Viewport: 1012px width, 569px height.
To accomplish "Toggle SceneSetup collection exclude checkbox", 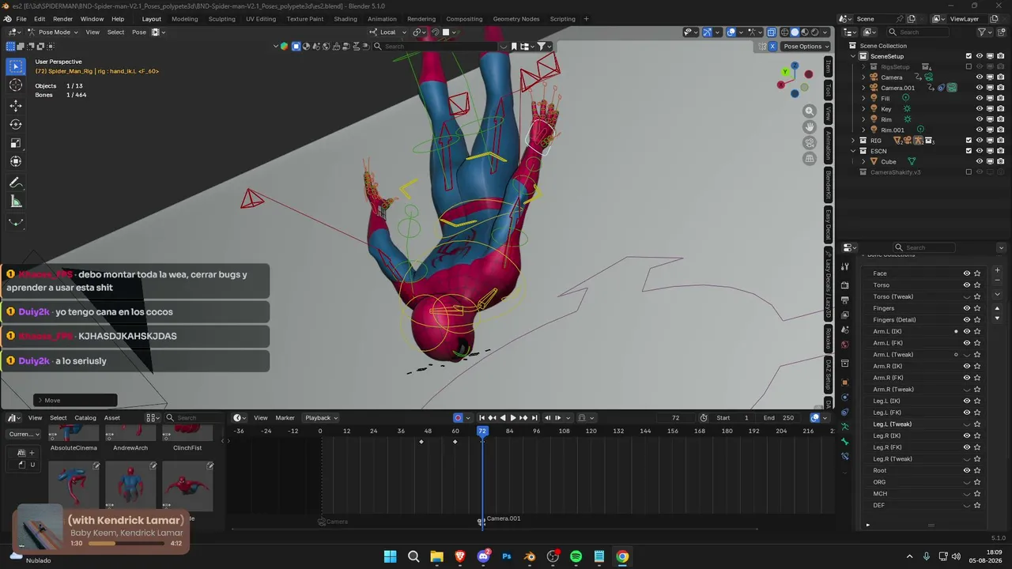I will tap(969, 56).
